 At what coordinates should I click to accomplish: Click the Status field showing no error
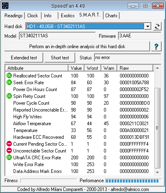point(128,58)
